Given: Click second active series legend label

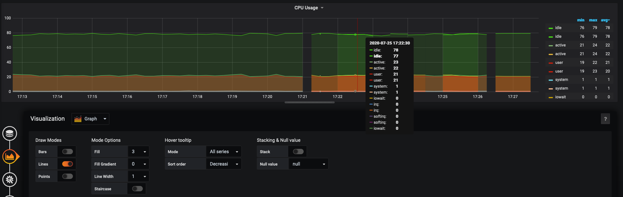Looking at the screenshot, I should tap(560, 54).
